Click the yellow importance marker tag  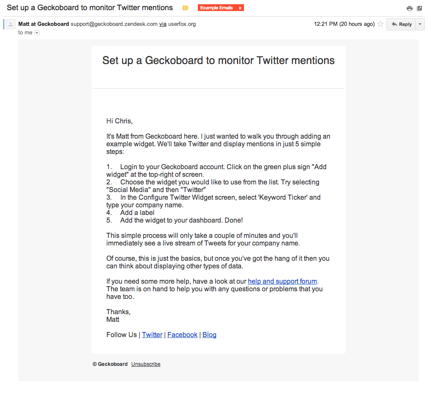(x=186, y=8)
